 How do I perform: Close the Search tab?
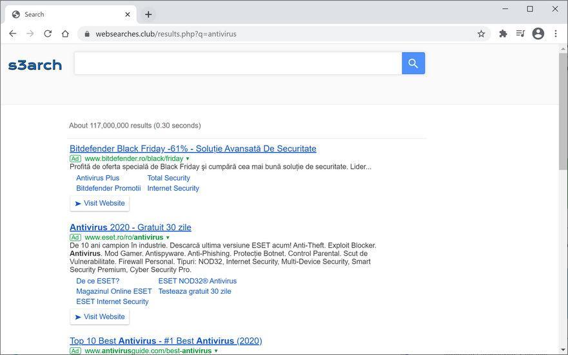(x=128, y=14)
